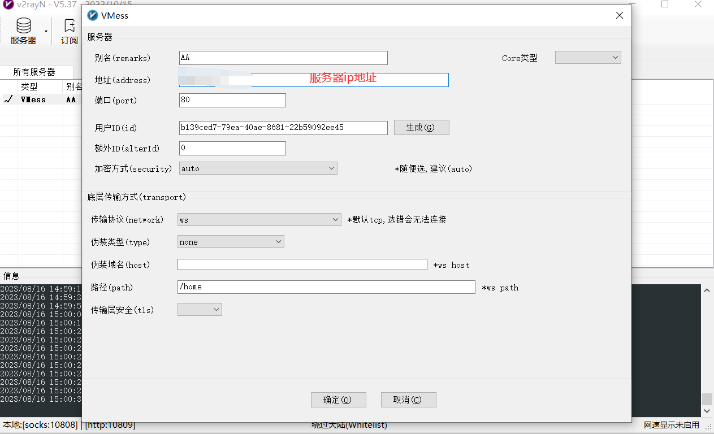Click the 用户ID(id) label
Image resolution: width=714 pixels, height=434 pixels.
point(116,128)
